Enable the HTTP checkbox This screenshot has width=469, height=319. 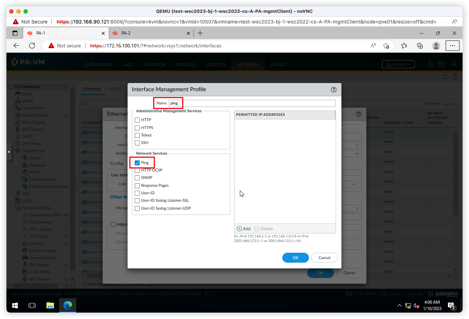tap(137, 120)
